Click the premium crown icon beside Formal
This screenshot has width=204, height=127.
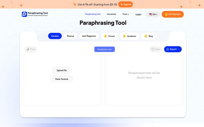pos(106,36)
